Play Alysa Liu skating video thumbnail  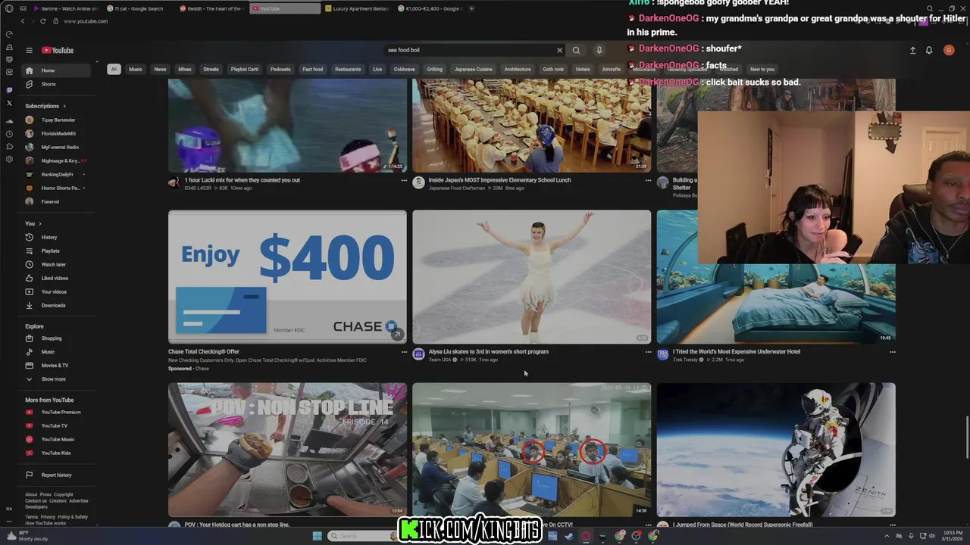[531, 277]
